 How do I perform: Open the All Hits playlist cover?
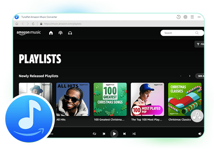[73, 99]
